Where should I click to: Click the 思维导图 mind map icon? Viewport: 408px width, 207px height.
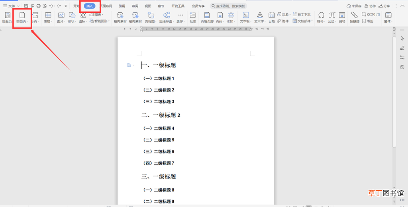click(167, 15)
